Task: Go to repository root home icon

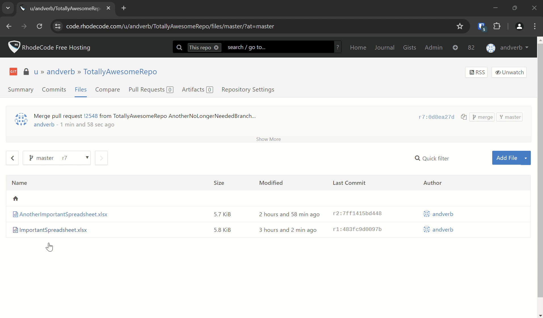Action: (x=16, y=198)
